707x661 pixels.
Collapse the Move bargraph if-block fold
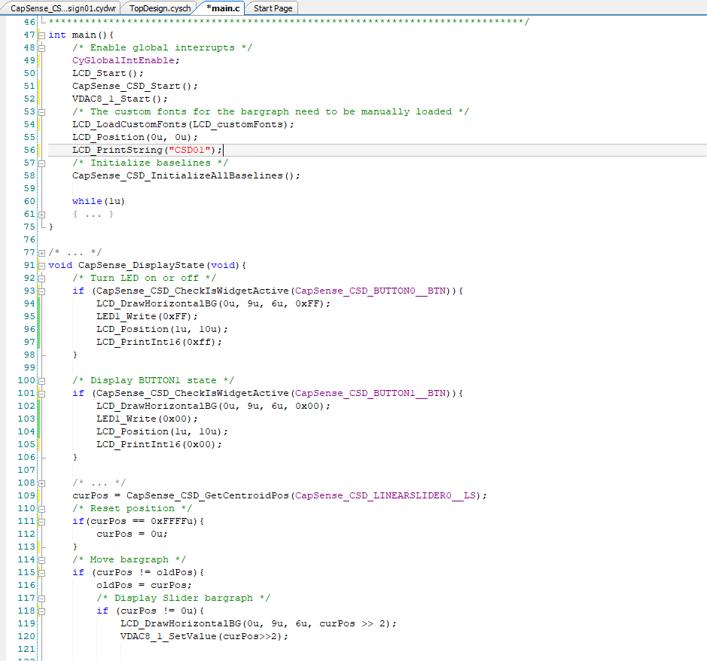pos(43,572)
